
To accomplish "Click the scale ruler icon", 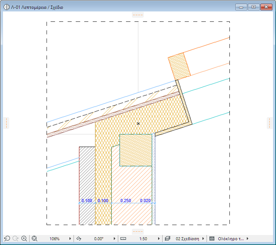I will tap(123, 238).
